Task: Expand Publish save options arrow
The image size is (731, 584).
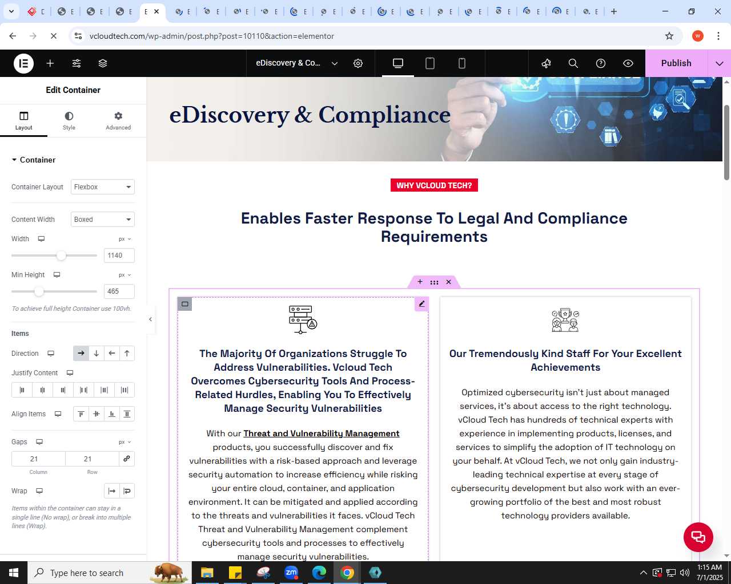Action: click(x=720, y=63)
